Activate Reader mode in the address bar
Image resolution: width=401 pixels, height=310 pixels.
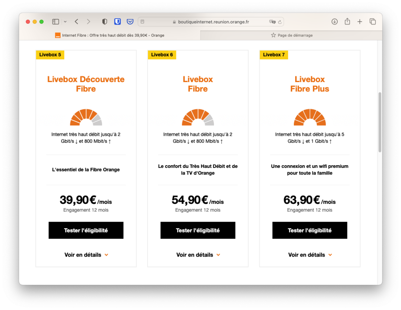point(142,21)
